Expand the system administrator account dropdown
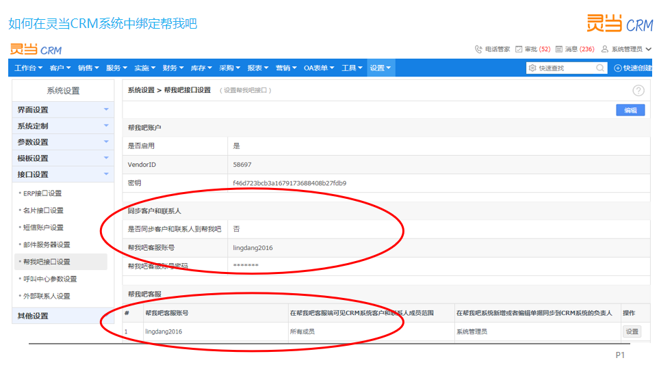Image resolution: width=659 pixels, height=369 pixels. click(x=648, y=49)
